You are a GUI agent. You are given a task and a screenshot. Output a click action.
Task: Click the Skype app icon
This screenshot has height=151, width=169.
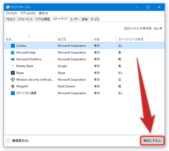(x=13, y=73)
